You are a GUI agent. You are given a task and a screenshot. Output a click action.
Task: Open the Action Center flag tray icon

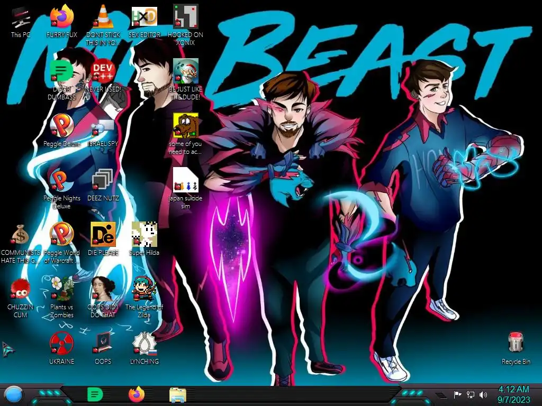click(x=457, y=394)
